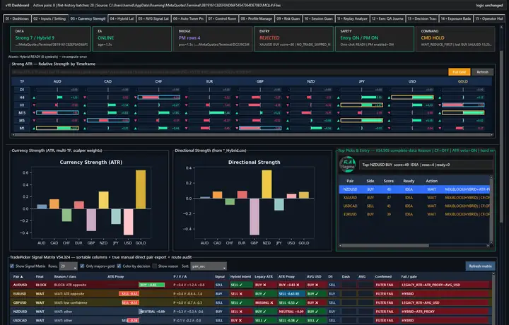Open the 06 Auto Tuner tab

coord(188,19)
